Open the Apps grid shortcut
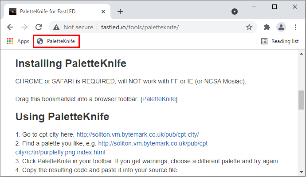306x177 pixels. (18, 41)
